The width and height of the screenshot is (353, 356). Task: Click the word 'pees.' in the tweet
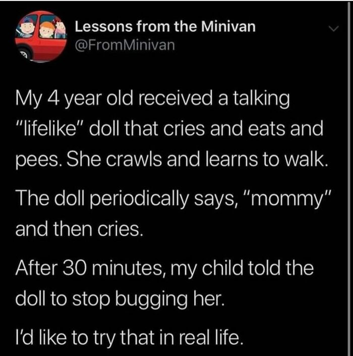(x=38, y=160)
